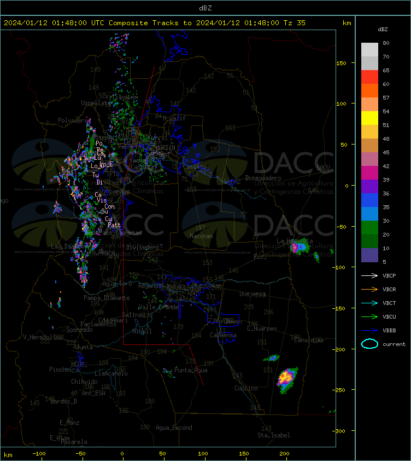
Task: Select the tan 45-48 dBZ swatch
Action: [369, 146]
